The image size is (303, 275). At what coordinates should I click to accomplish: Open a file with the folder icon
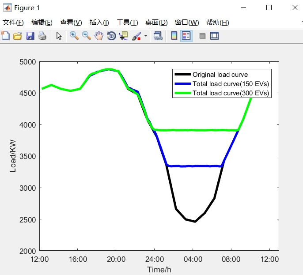click(17, 36)
